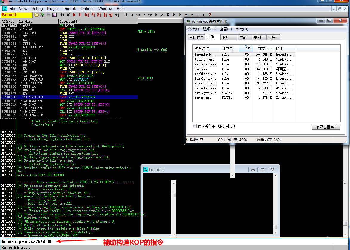The width and height of the screenshot is (350, 250).
Task: Select the vmtoolsd.exe process row
Action: click(244, 88)
